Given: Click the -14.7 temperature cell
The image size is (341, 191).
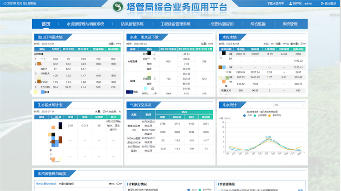Looking at the screenshot, I should [x=206, y=141].
